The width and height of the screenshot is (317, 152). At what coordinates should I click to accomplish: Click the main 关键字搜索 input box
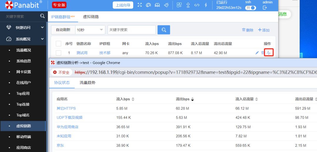click(132, 30)
